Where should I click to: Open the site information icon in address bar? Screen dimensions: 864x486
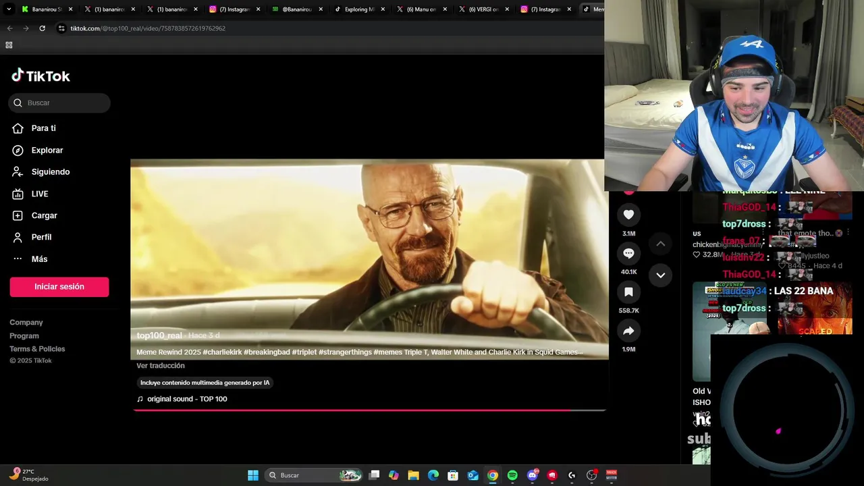pos(61,28)
